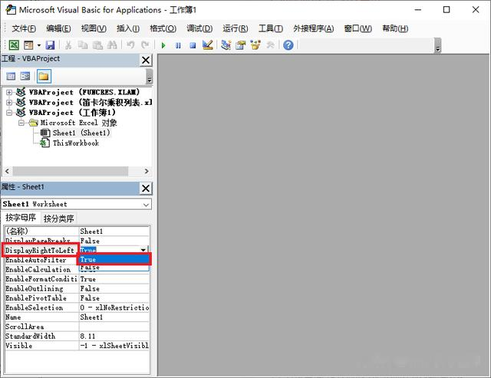The width and height of the screenshot is (491, 378).
Task: Select VBAProject (FUNCRES.XLAM) tree item
Action: click(84, 92)
